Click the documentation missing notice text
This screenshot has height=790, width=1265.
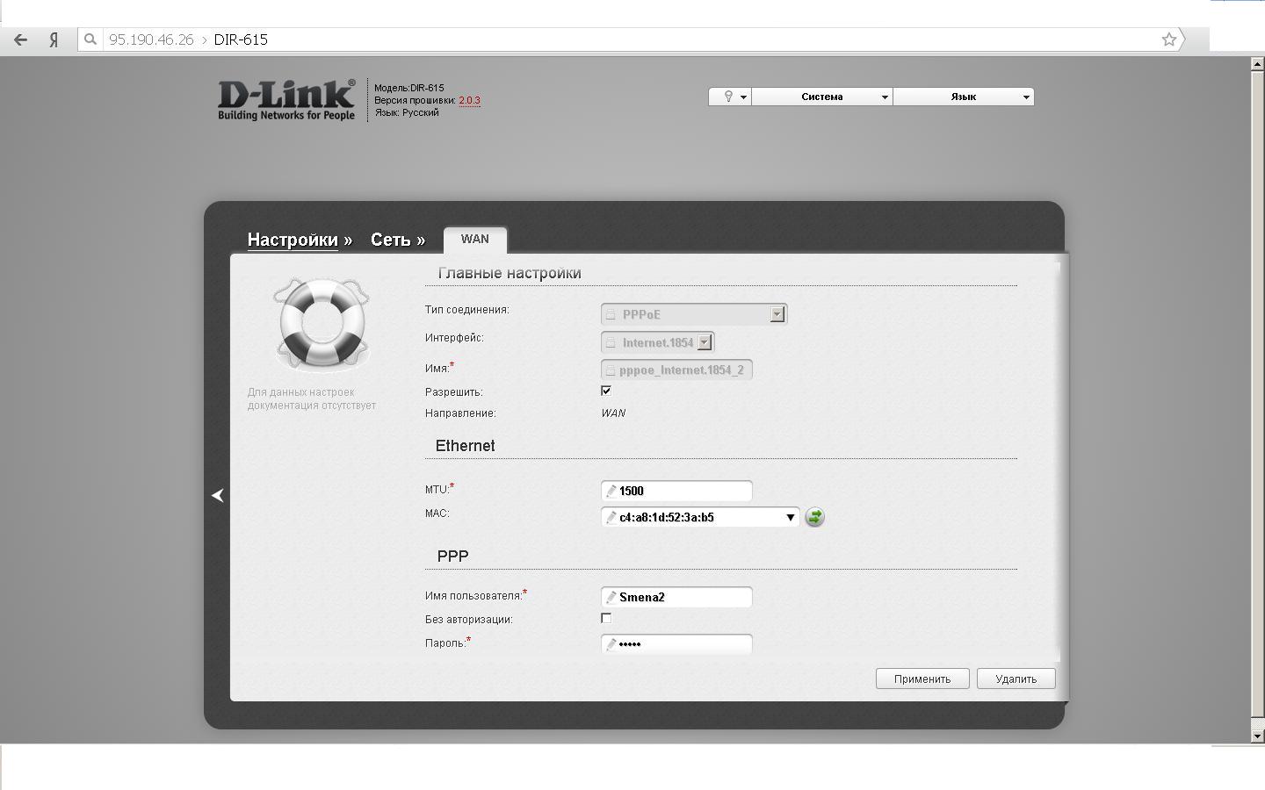[312, 399]
